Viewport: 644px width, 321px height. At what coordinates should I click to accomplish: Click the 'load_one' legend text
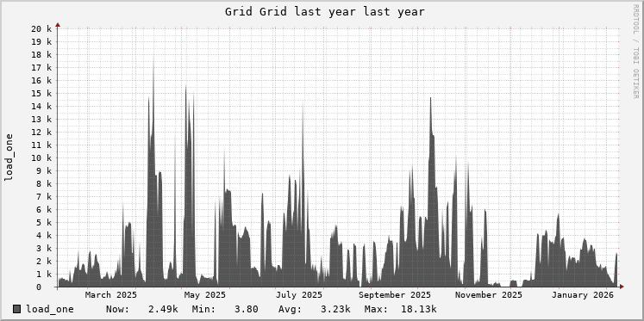[x=50, y=309]
